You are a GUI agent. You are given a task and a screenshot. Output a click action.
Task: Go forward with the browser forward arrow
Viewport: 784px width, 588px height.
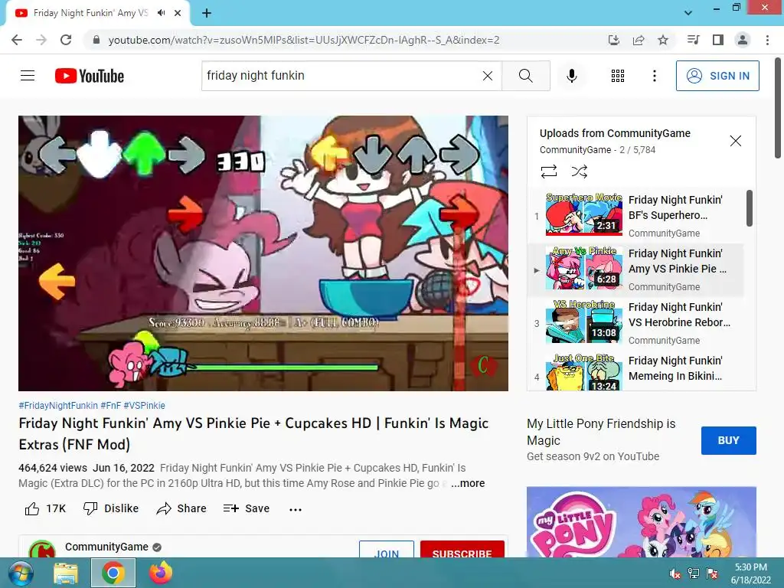point(41,40)
